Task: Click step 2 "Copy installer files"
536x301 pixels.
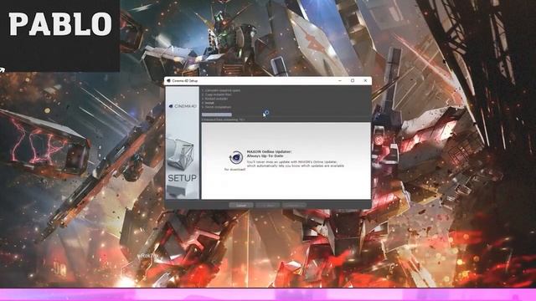Action: point(216,94)
